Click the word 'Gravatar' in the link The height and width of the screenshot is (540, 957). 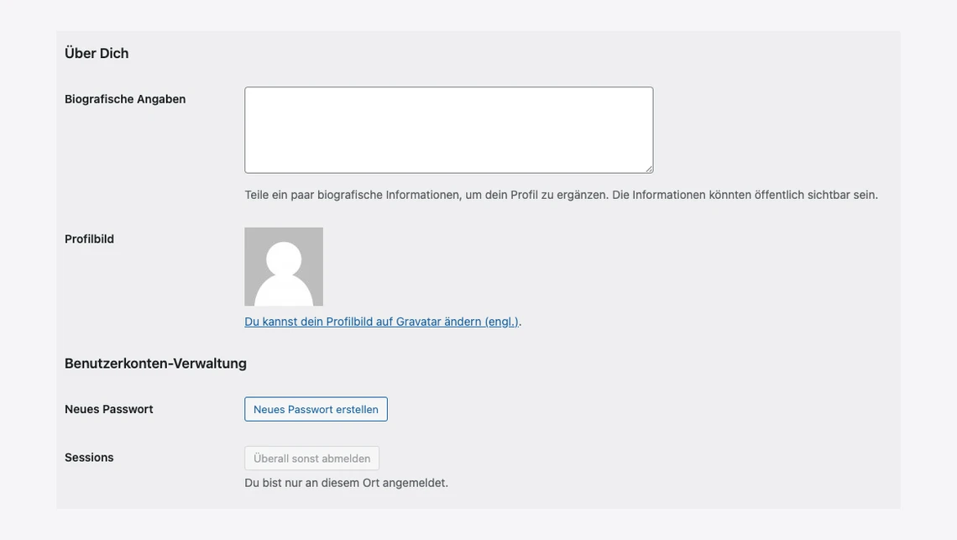418,322
